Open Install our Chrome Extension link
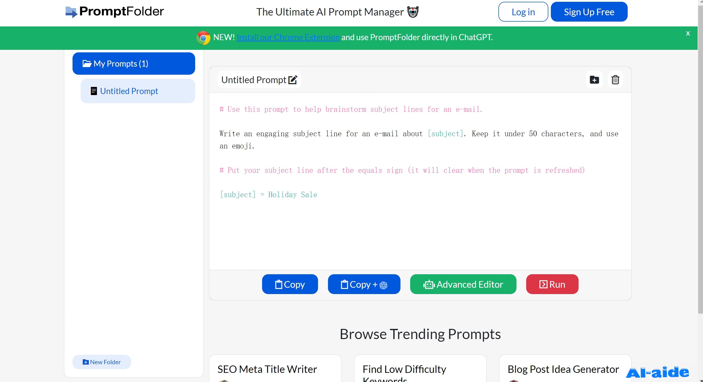 [x=288, y=37]
